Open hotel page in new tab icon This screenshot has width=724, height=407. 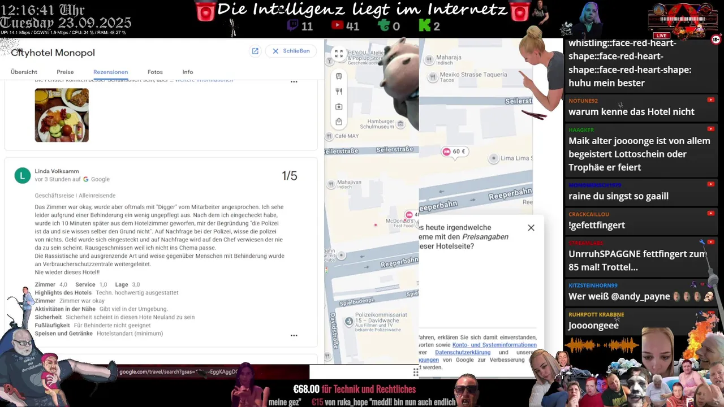pos(255,51)
